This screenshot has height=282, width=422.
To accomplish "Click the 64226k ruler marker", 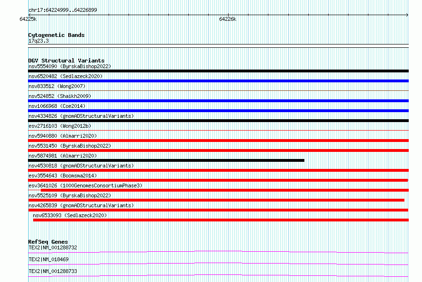I will coord(228,19).
